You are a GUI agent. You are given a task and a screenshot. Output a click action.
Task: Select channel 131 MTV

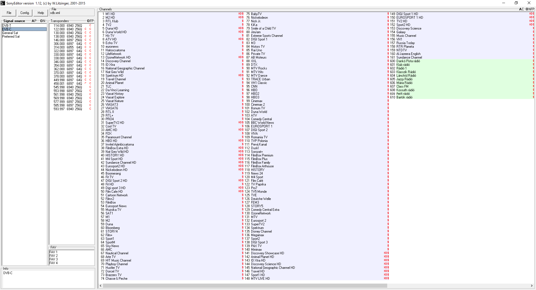coord(317,217)
